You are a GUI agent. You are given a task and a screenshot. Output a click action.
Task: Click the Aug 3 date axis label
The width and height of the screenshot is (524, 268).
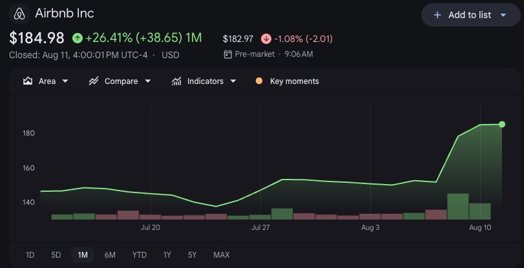coord(370,227)
